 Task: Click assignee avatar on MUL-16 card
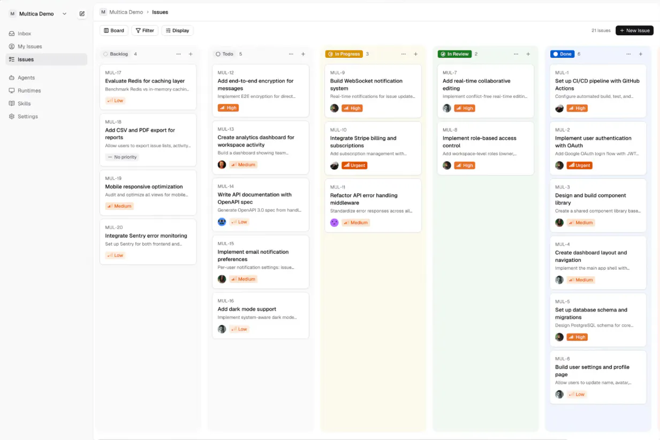tap(222, 329)
